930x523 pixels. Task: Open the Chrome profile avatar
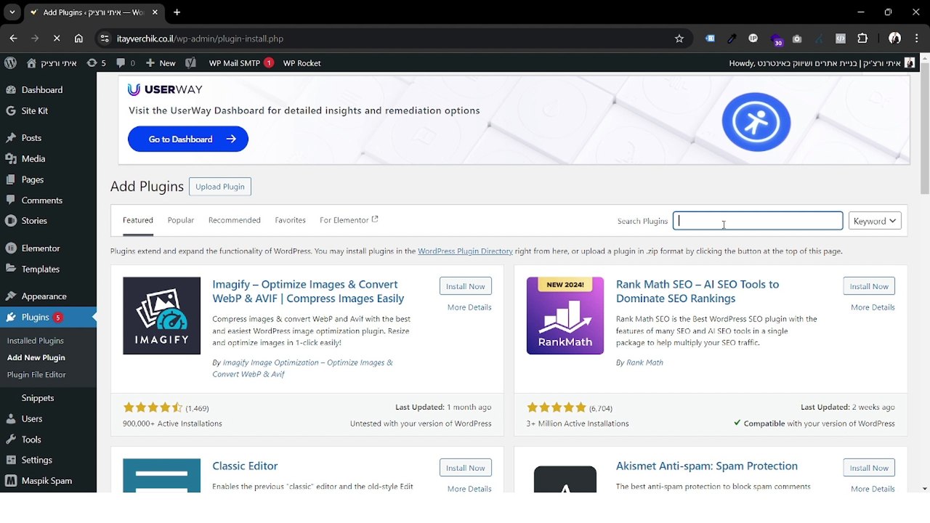pos(895,38)
